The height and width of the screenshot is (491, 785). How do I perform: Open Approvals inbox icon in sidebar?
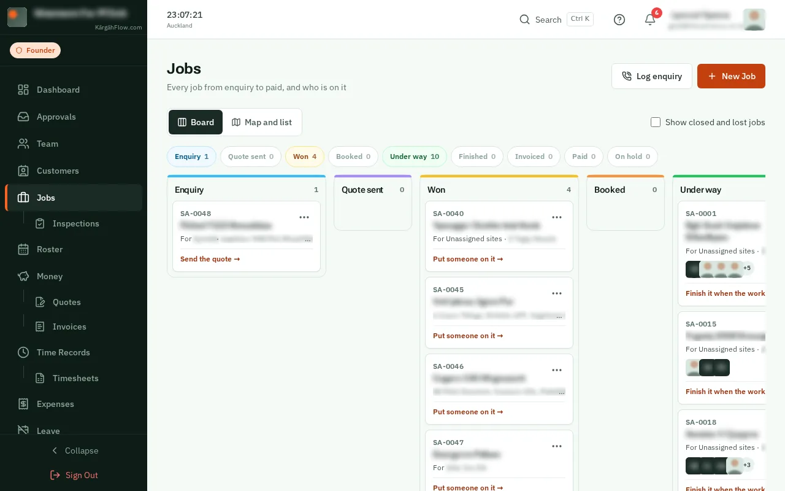[x=23, y=117]
